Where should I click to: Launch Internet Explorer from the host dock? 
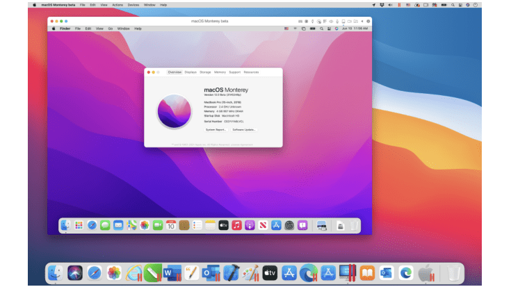pyautogui.click(x=133, y=273)
